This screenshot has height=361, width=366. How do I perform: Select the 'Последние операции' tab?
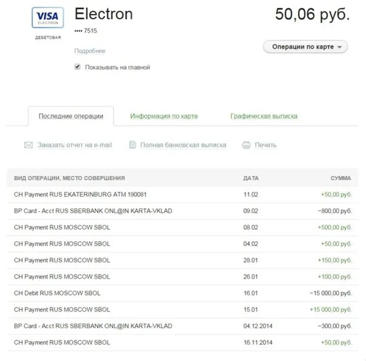(71, 116)
